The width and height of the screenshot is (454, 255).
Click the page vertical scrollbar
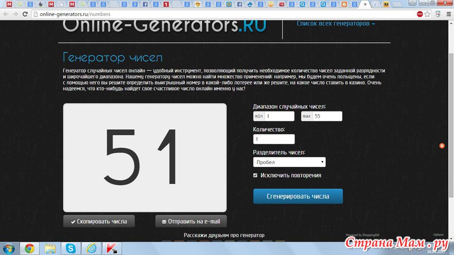tap(451, 126)
